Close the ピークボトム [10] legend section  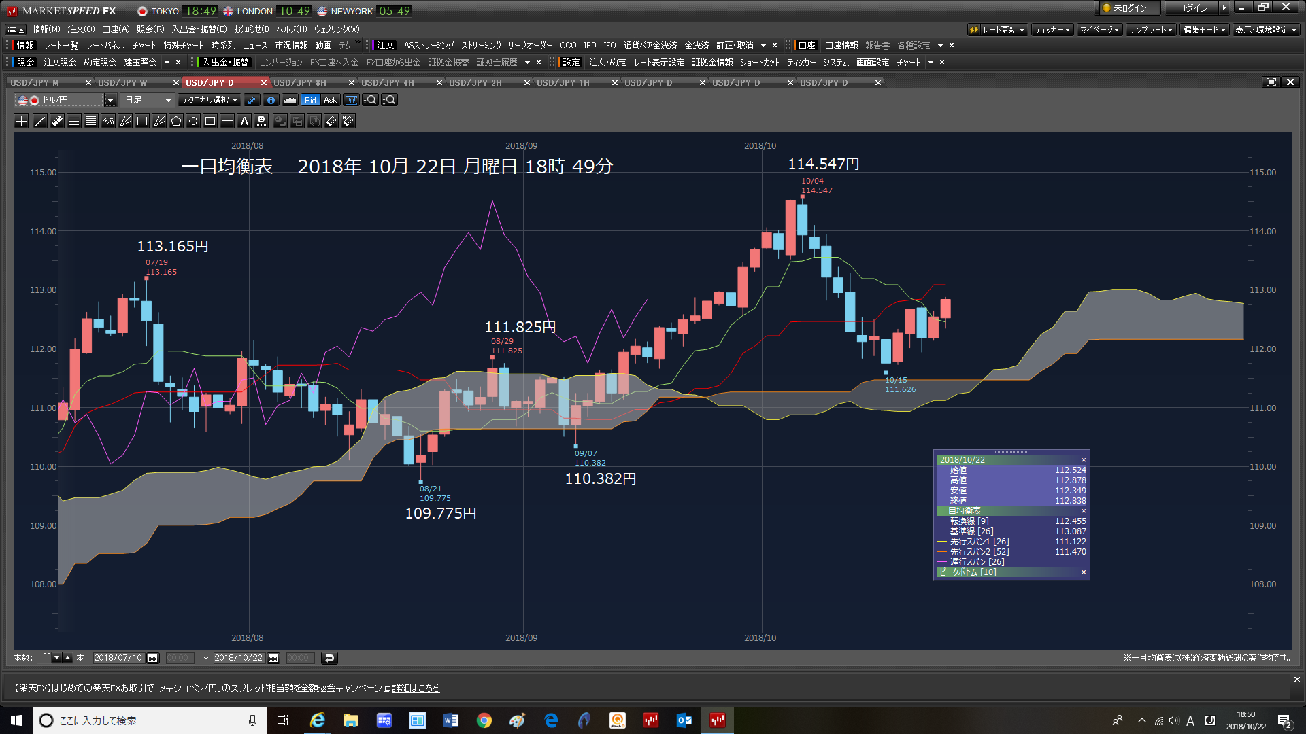click(1084, 572)
